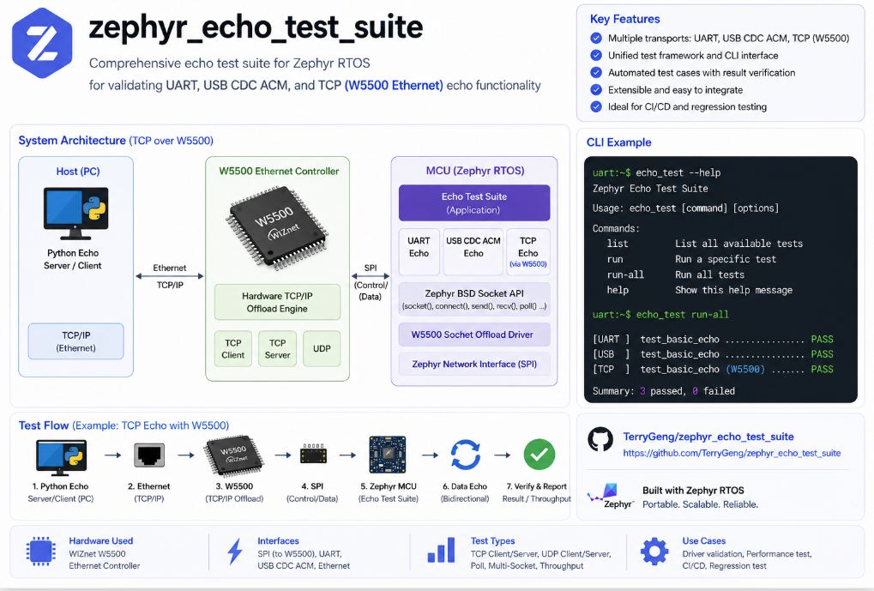The width and height of the screenshot is (874, 591).
Task: Click the gear icon beside Use Cases
Action: 654,552
